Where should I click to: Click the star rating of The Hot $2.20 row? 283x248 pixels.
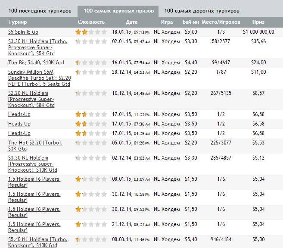(91, 143)
